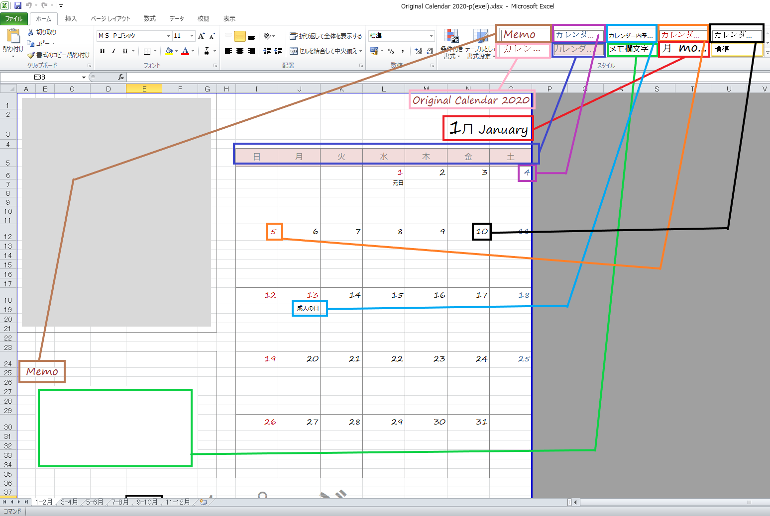Redo the last action
The width and height of the screenshot is (770, 516).
[x=44, y=5]
